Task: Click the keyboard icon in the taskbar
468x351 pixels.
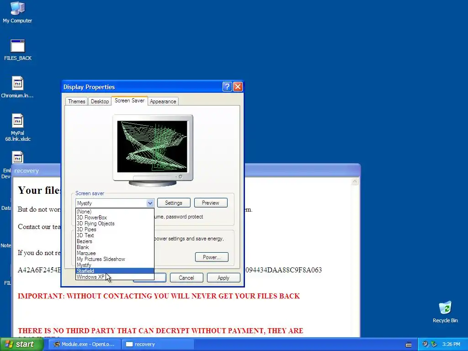Action: point(409,345)
